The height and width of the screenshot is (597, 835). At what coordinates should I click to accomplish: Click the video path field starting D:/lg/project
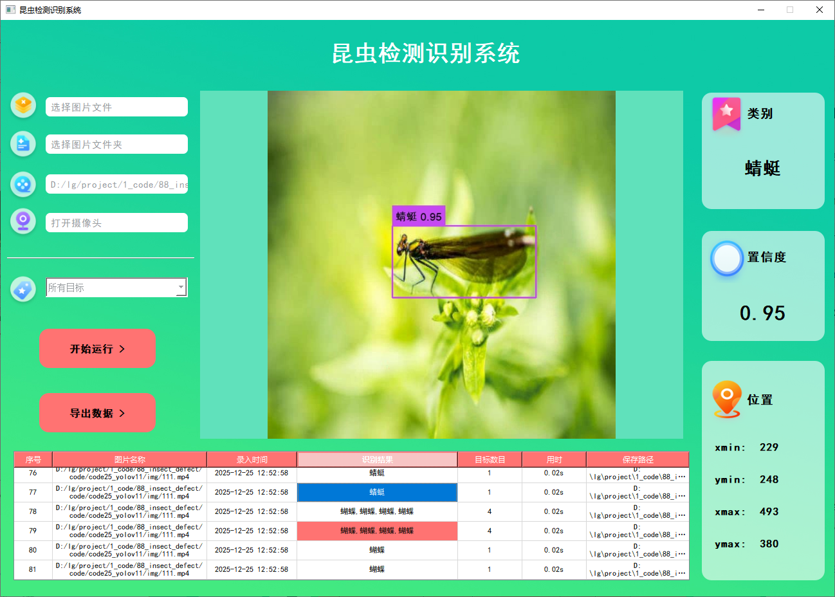pyautogui.click(x=116, y=184)
